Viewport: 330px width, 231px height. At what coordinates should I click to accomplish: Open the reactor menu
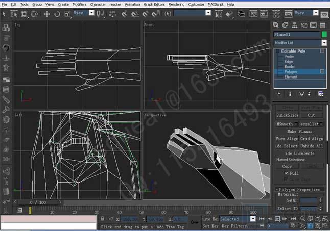click(115, 4)
